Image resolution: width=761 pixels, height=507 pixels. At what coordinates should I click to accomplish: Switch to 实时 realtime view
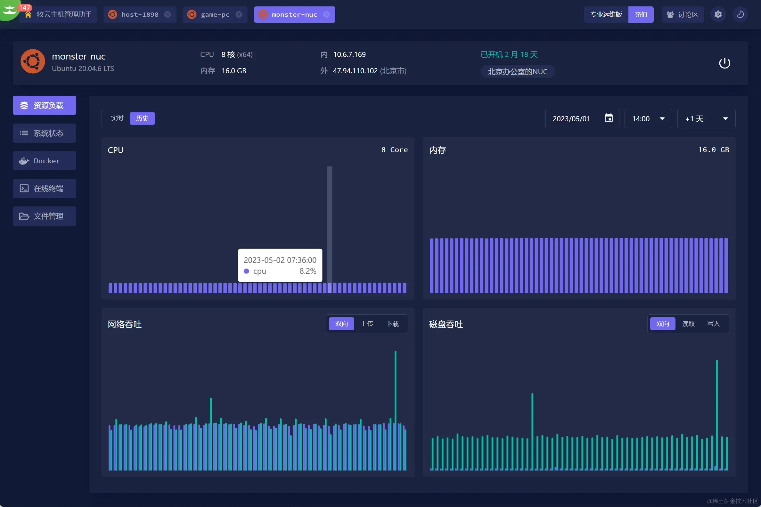tap(117, 118)
